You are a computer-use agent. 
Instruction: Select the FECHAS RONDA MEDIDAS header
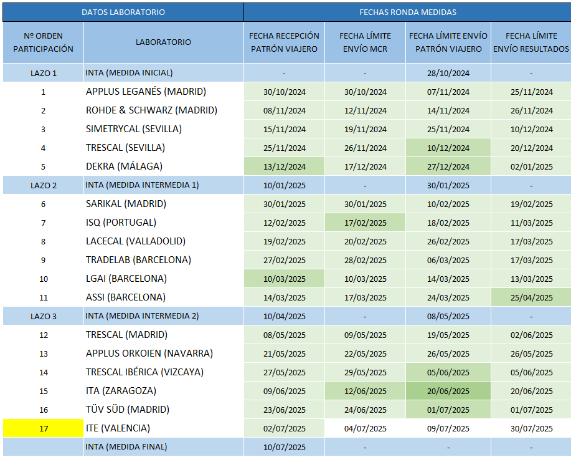click(x=407, y=12)
